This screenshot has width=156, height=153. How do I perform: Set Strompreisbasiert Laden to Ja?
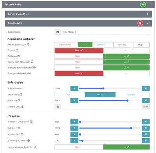tap(126, 74)
